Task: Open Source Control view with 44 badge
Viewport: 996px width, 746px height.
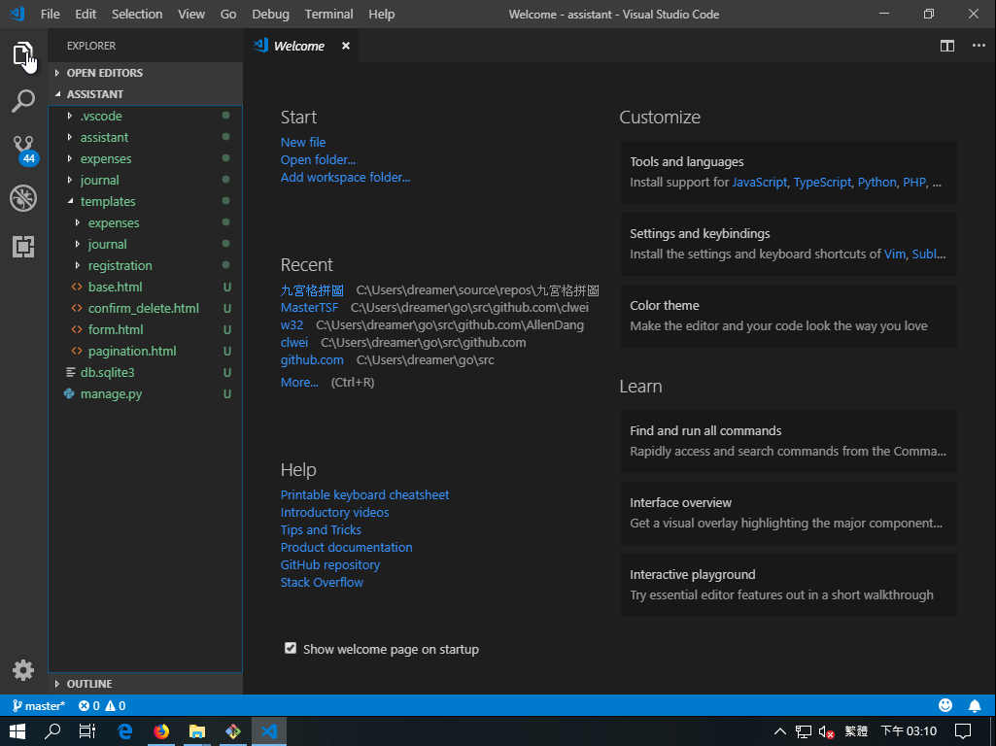Action: pyautogui.click(x=23, y=150)
